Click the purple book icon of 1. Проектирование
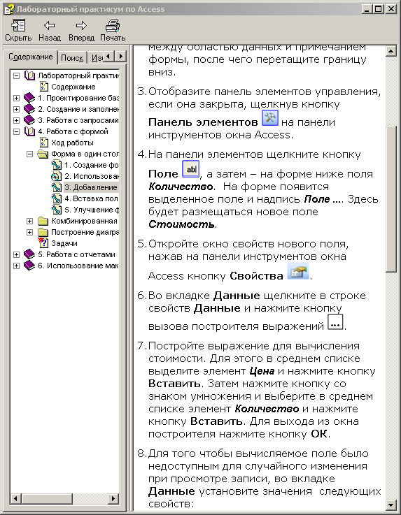The width and height of the screenshot is (401, 515). coord(29,98)
